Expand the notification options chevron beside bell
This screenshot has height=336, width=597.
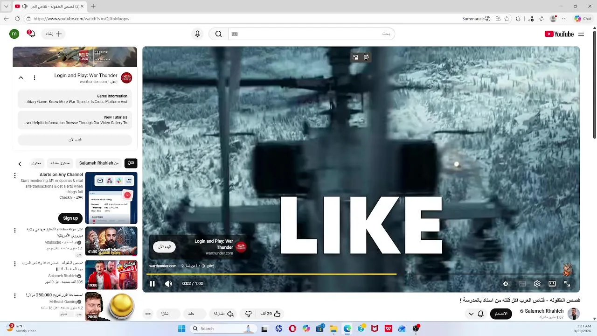pyautogui.click(x=471, y=314)
